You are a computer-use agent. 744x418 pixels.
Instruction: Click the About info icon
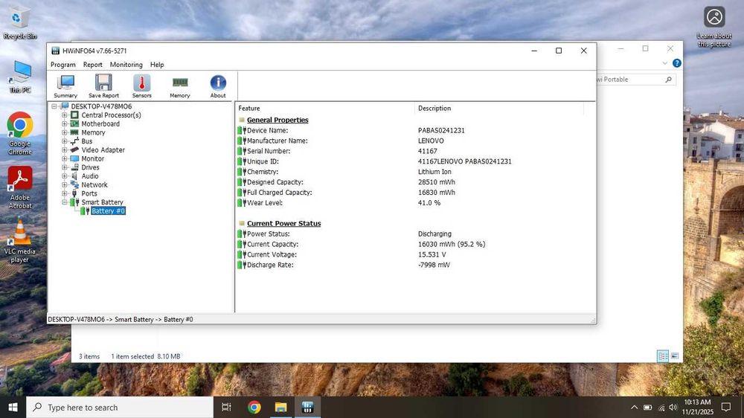(218, 86)
